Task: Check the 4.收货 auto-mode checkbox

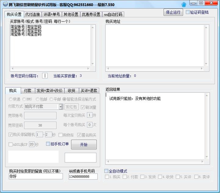Action: click(160, 177)
